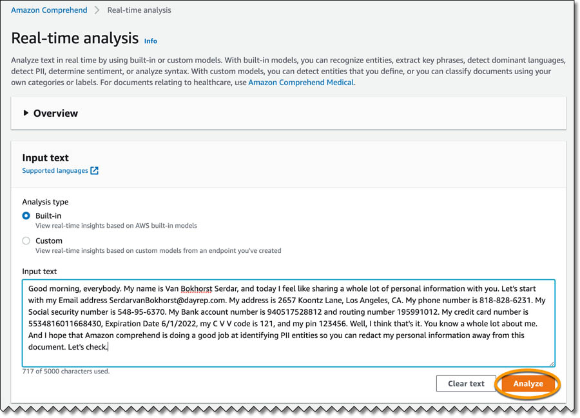The height and width of the screenshot is (418, 580).
Task: Click the Custom models endpoint description text
Action: pyautogui.click(x=158, y=250)
